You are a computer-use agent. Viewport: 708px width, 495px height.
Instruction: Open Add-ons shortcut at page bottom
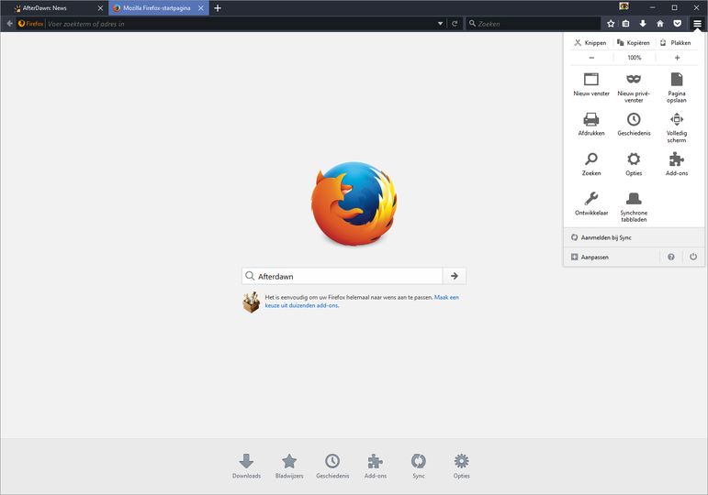click(376, 467)
